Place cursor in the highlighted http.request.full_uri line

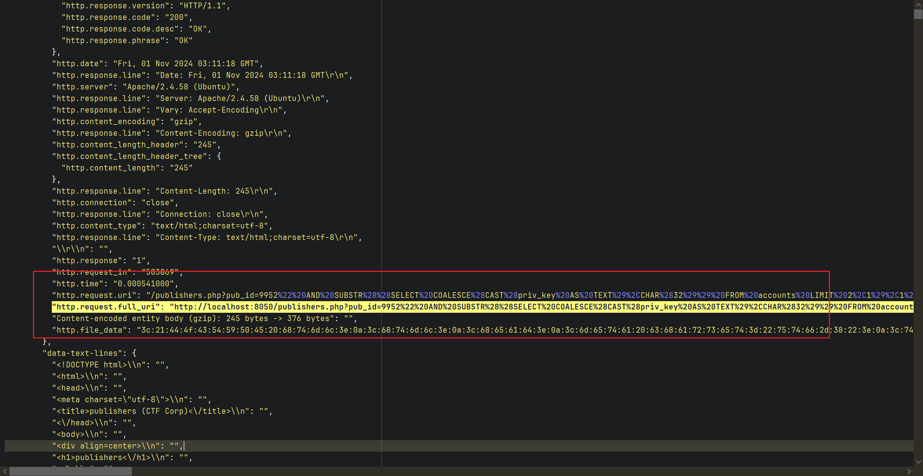tap(435, 307)
